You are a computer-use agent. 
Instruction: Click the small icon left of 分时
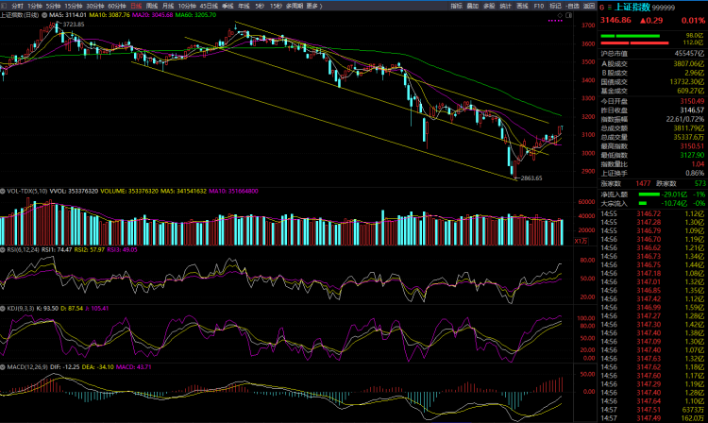click(x=5, y=6)
